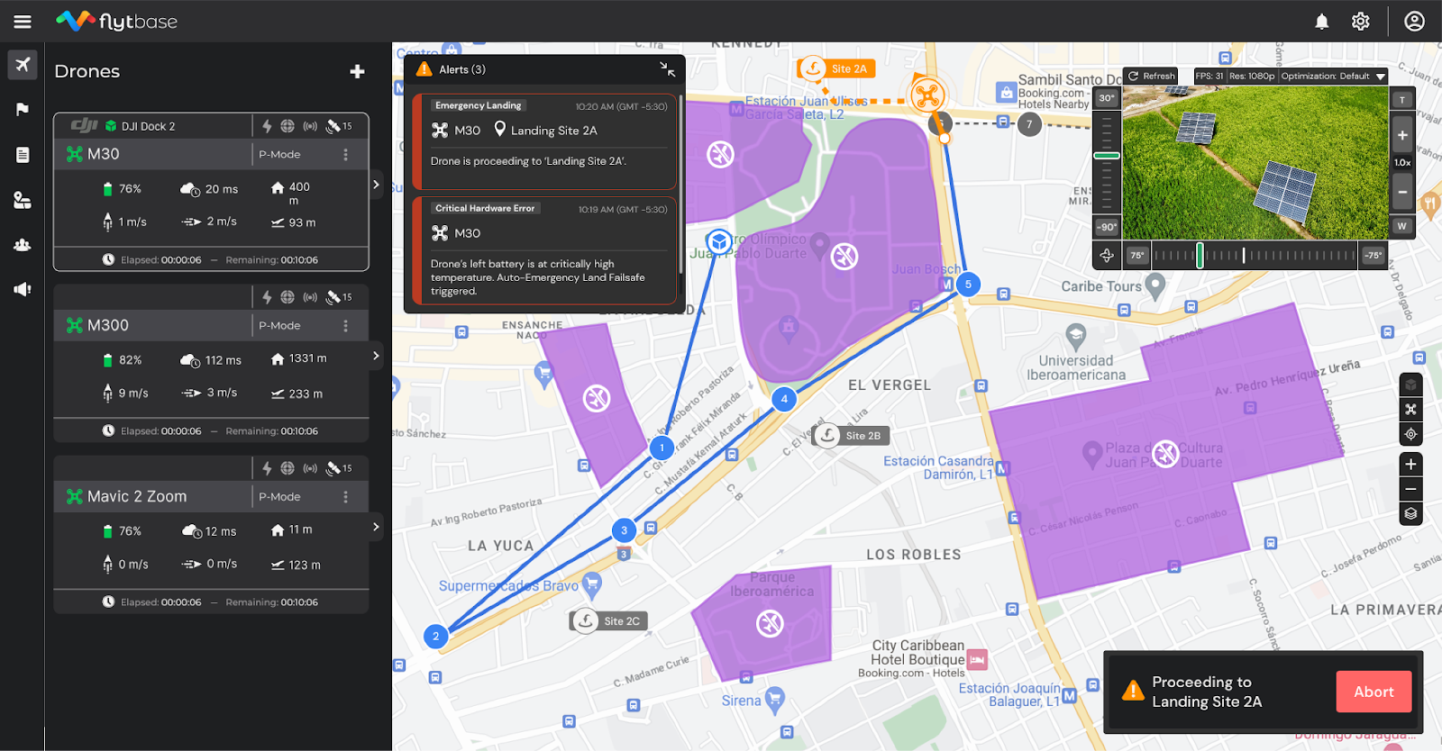
Task: Select the Site 2B landing marker
Action: (x=851, y=436)
